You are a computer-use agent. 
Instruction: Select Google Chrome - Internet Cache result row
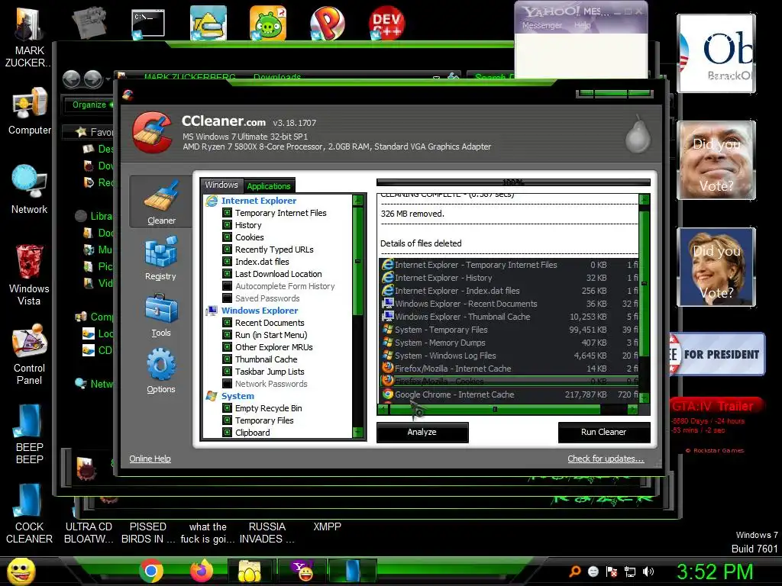click(509, 394)
